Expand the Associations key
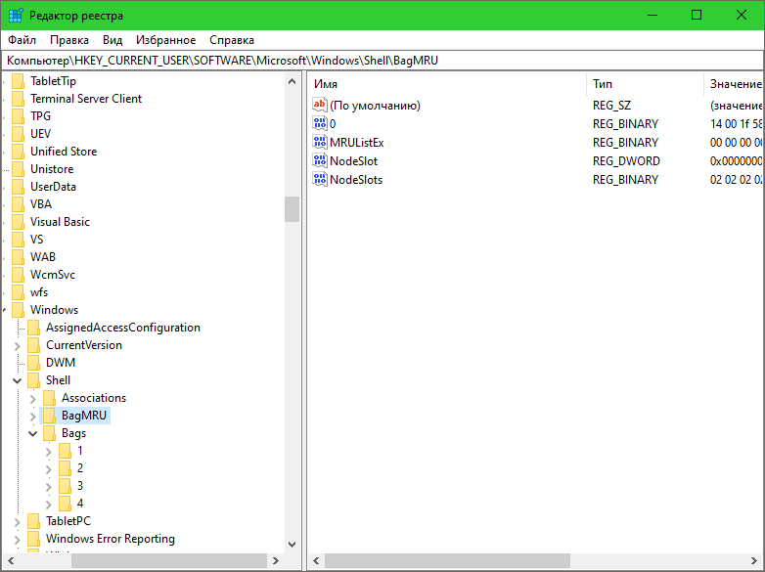 [33, 398]
